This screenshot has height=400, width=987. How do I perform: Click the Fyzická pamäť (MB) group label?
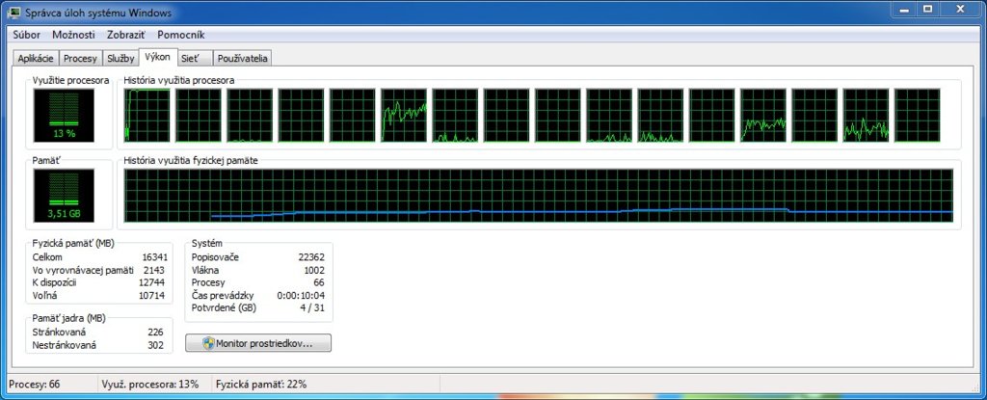(73, 243)
